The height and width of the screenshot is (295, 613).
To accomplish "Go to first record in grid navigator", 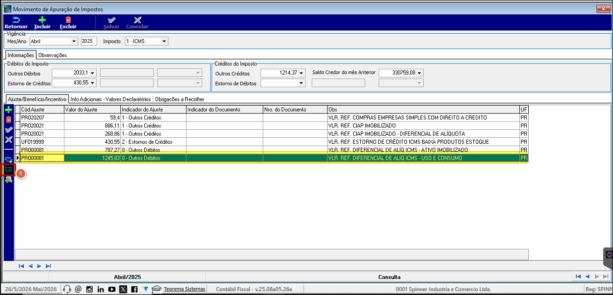I will [21, 266].
